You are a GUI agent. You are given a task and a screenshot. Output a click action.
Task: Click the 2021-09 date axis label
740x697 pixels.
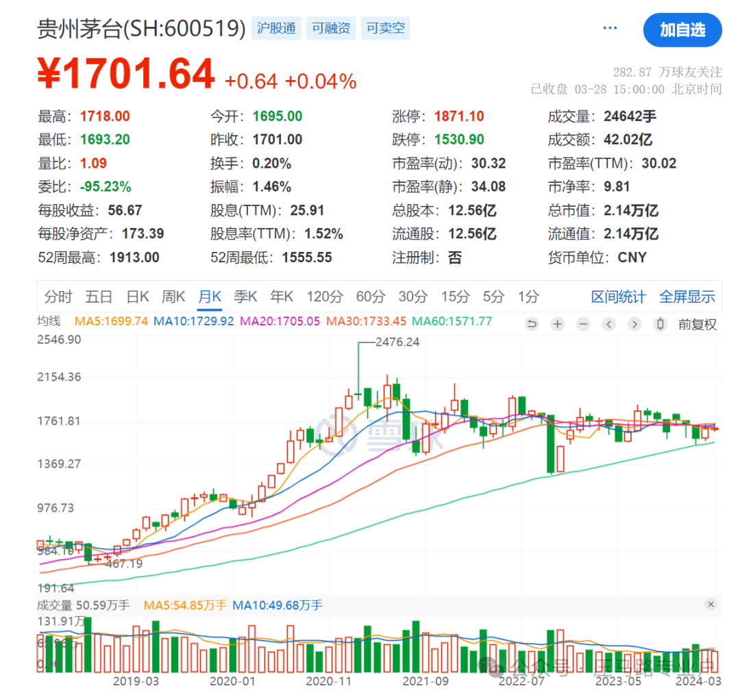coord(425,681)
